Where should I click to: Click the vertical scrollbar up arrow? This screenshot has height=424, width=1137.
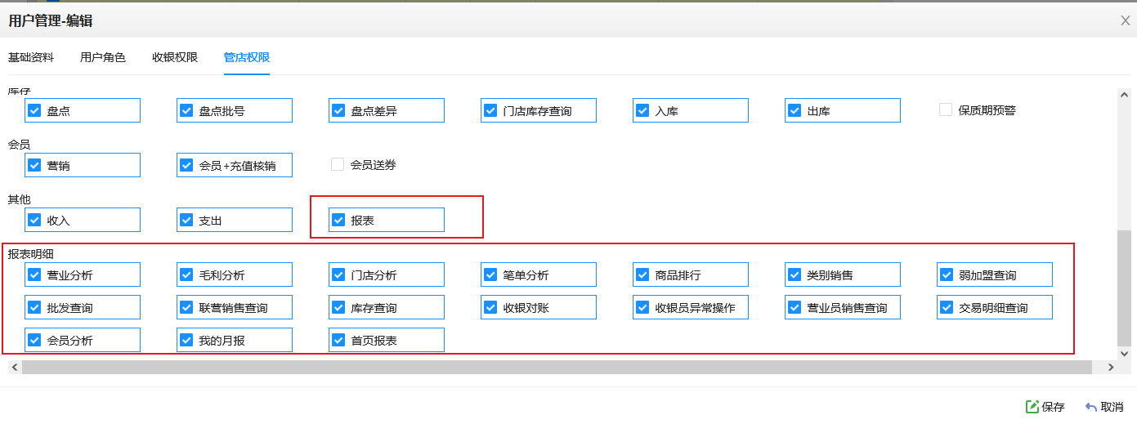tap(1124, 94)
